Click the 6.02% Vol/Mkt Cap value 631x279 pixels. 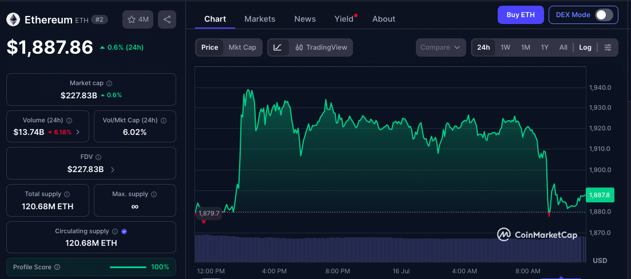pos(135,132)
